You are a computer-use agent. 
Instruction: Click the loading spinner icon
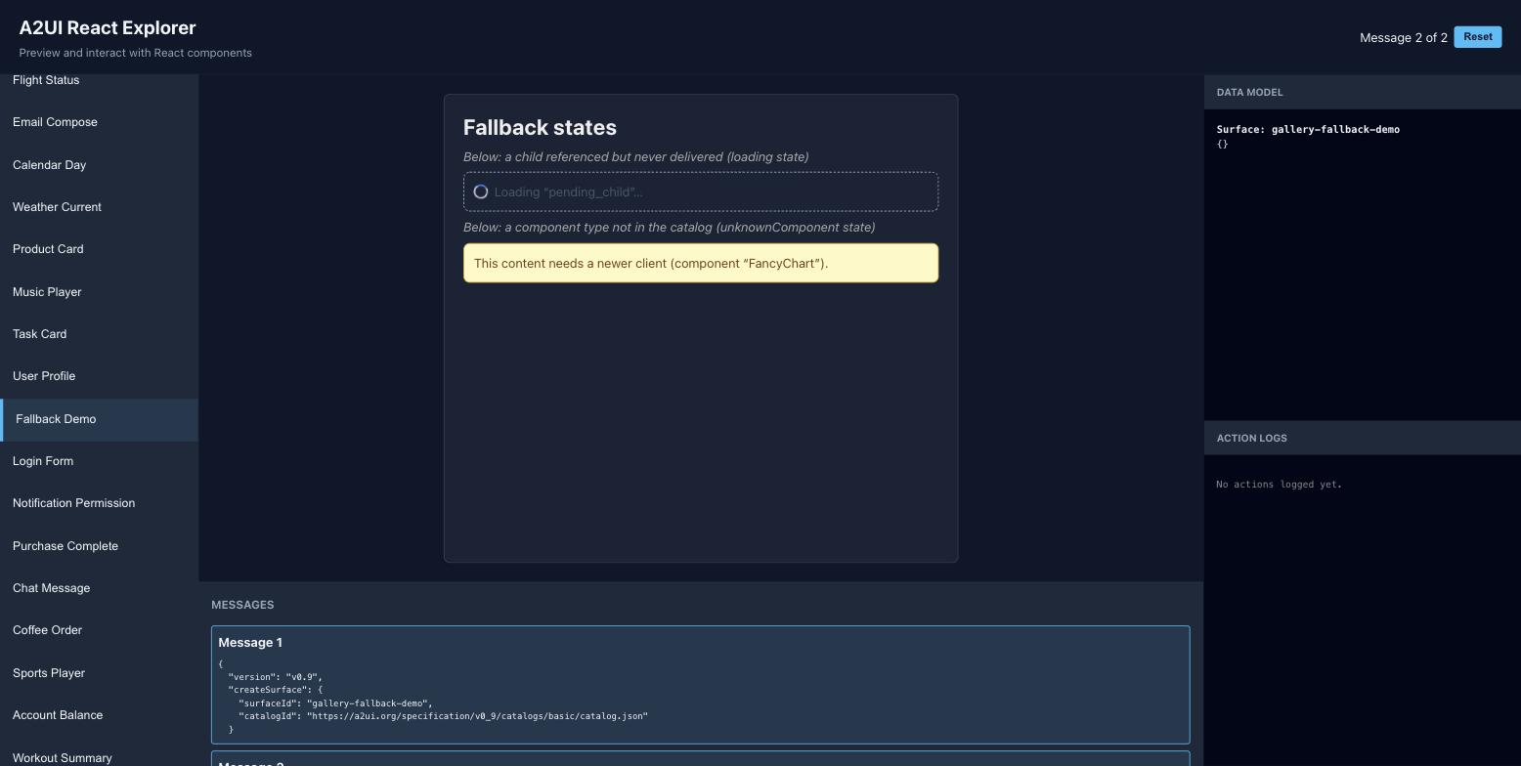(481, 191)
